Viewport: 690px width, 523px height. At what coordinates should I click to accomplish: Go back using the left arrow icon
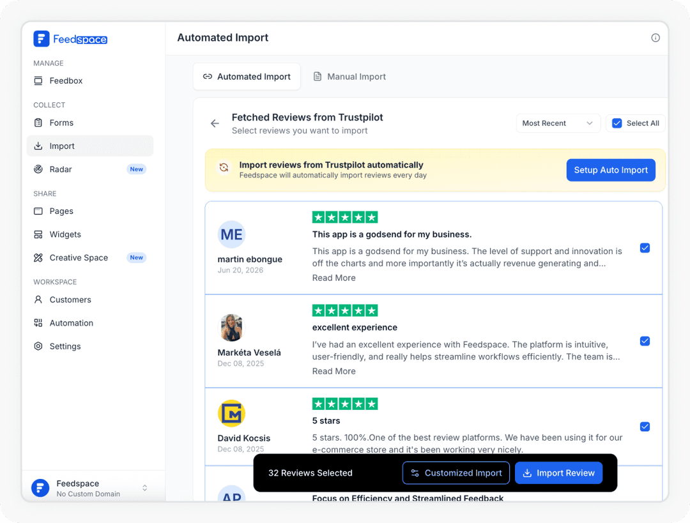pos(215,124)
